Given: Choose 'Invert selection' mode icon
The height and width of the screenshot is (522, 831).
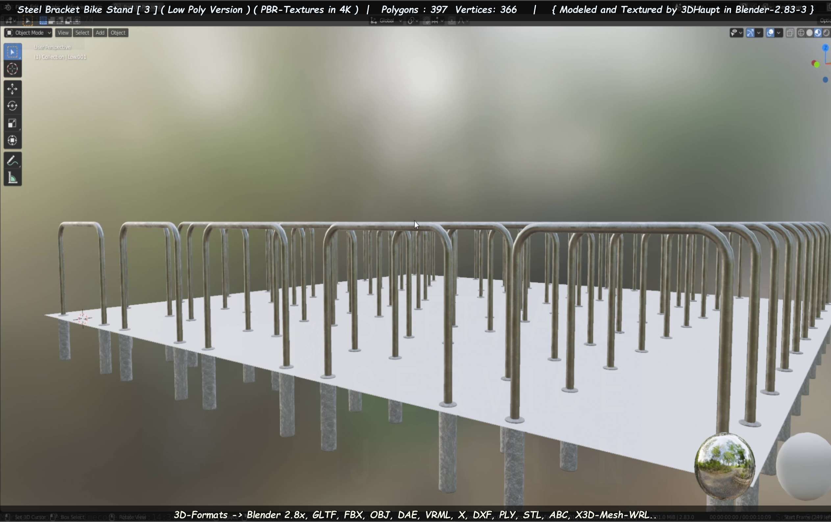Looking at the screenshot, I should click(x=68, y=21).
